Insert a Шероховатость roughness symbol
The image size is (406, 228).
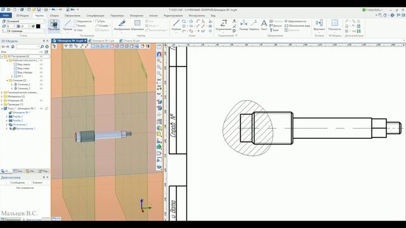point(296,21)
